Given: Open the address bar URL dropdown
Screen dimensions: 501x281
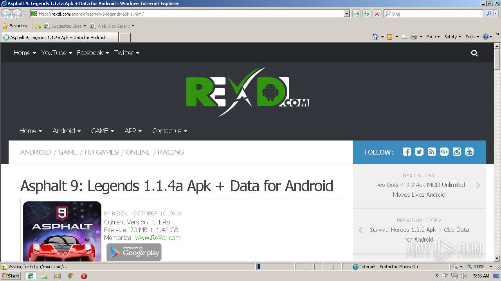Looking at the screenshot, I should (x=346, y=14).
